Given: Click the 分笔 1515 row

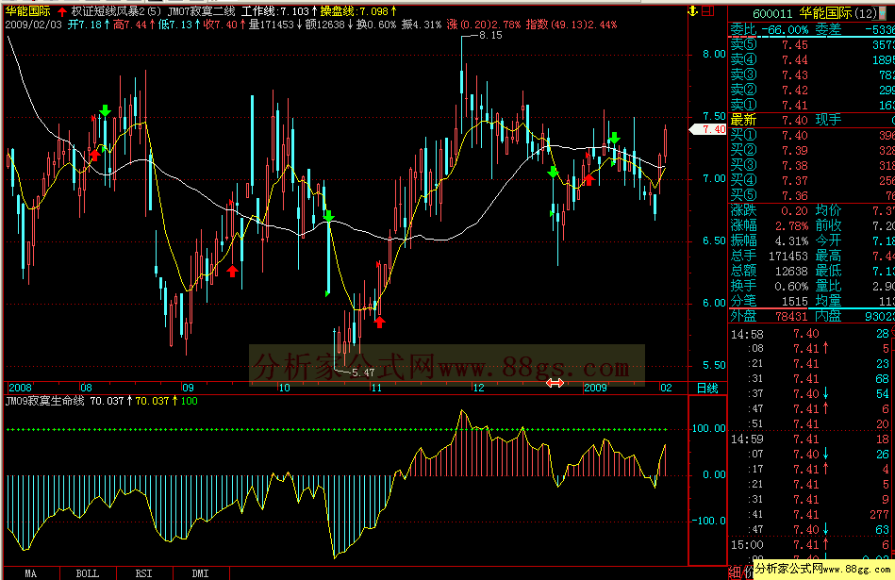Looking at the screenshot, I should coord(770,301).
